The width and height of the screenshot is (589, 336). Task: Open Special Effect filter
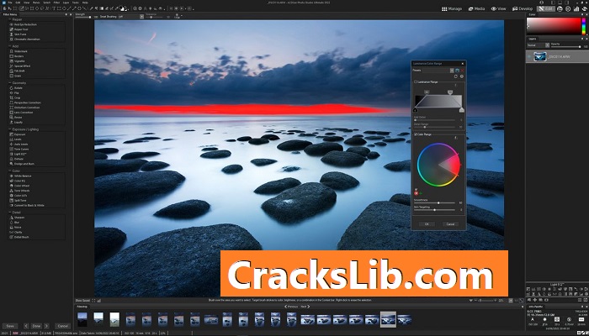[22, 66]
